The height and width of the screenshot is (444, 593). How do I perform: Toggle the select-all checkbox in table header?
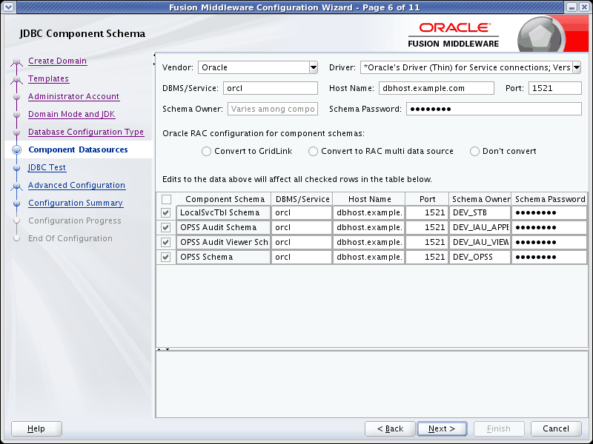pyautogui.click(x=166, y=199)
